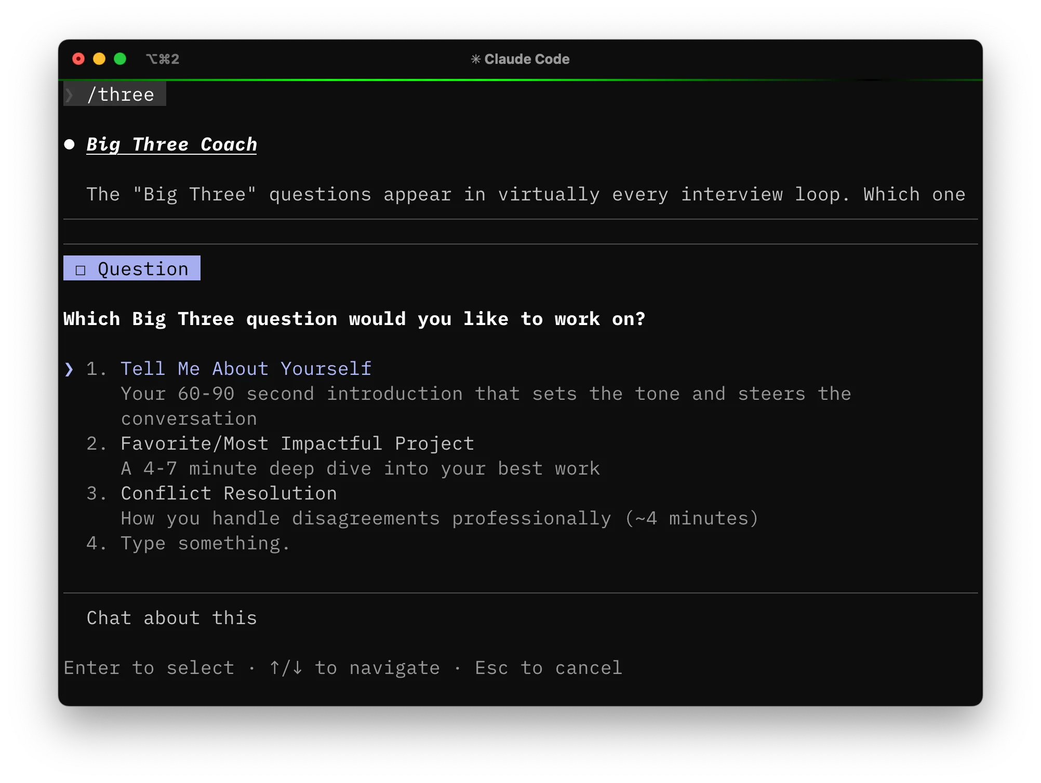
Task: Click the ⌥⌘2 window shortcut label
Action: tap(163, 59)
